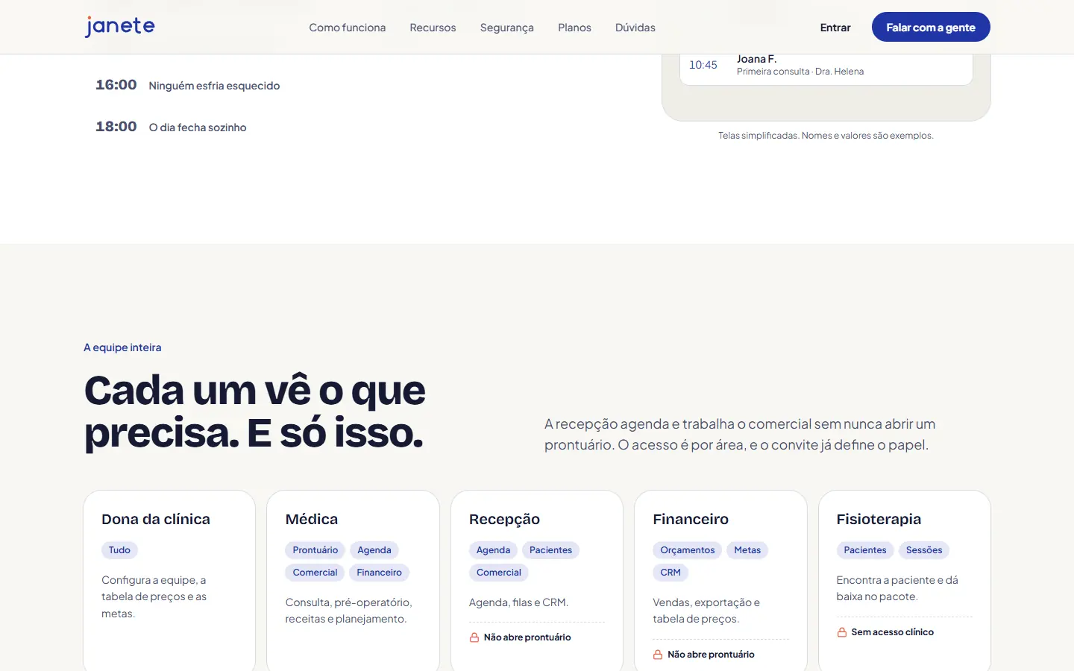This screenshot has width=1074, height=671.
Task: Click the CRM tag in Financeiro card
Action: tap(671, 573)
